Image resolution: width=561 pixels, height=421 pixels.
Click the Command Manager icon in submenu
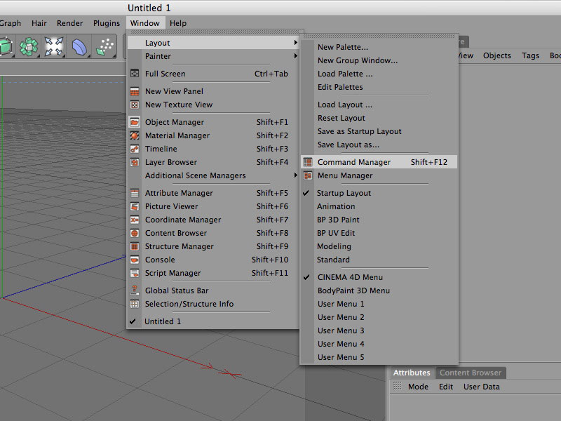coord(307,162)
